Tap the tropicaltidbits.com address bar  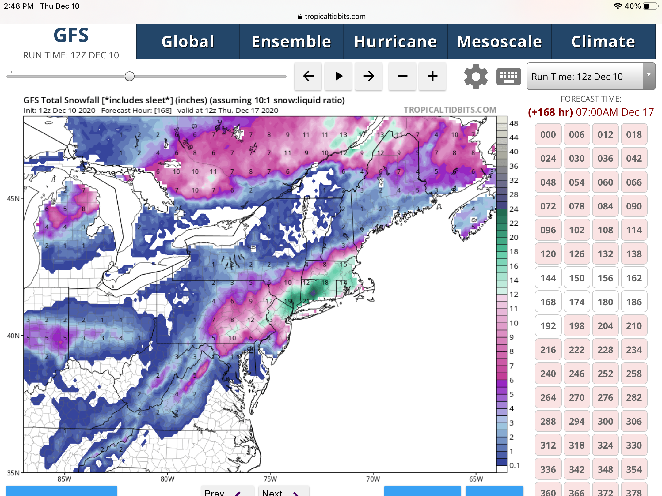[x=335, y=17]
